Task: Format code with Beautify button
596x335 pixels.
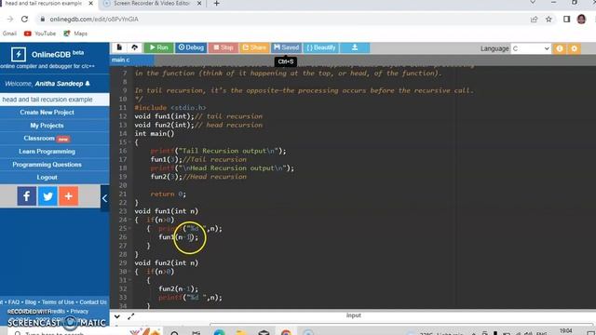Action: [x=321, y=47]
